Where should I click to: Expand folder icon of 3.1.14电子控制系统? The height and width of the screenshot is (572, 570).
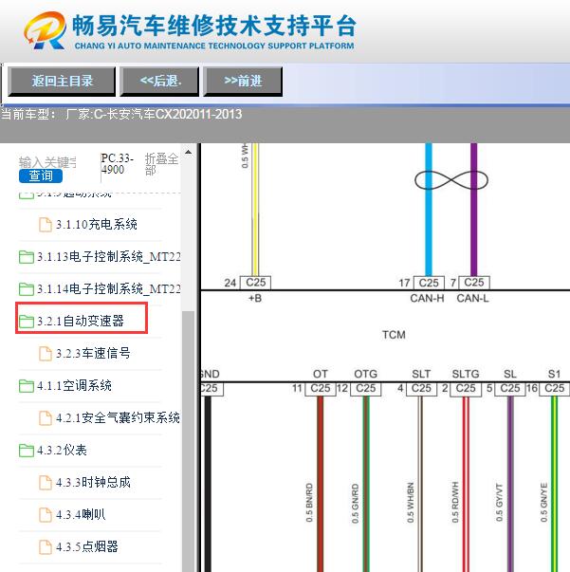tap(27, 289)
